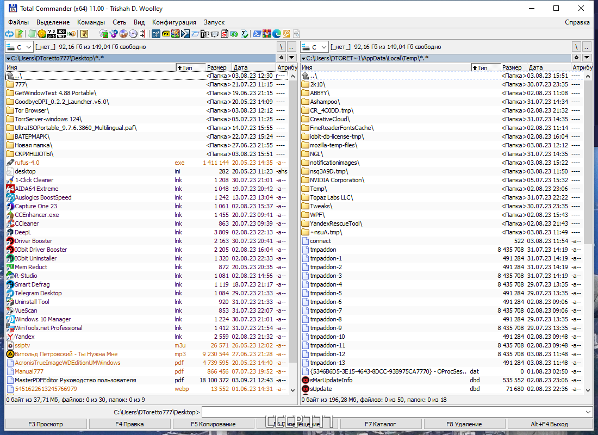This screenshot has width=598, height=435.
Task: Open the Конфигурация menu
Action: pyautogui.click(x=174, y=22)
